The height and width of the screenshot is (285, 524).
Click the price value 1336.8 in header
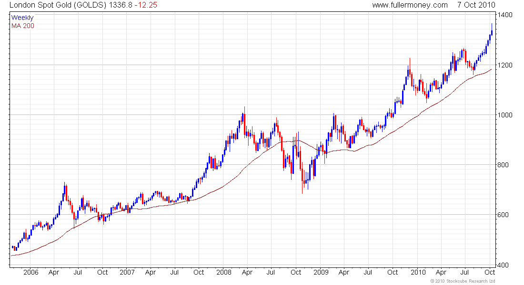click(121, 5)
